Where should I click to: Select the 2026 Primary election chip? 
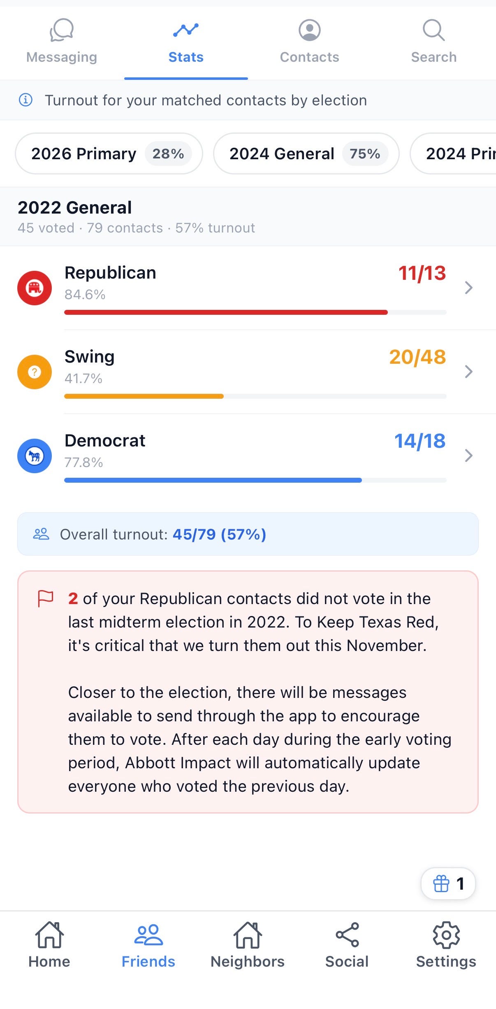(109, 153)
